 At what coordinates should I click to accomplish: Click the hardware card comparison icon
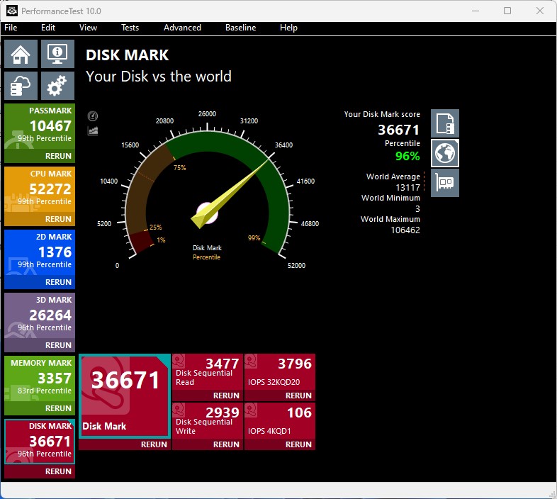coord(445,183)
